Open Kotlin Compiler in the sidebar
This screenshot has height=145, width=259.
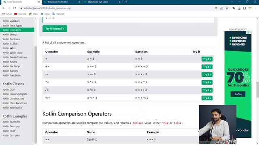11,135
